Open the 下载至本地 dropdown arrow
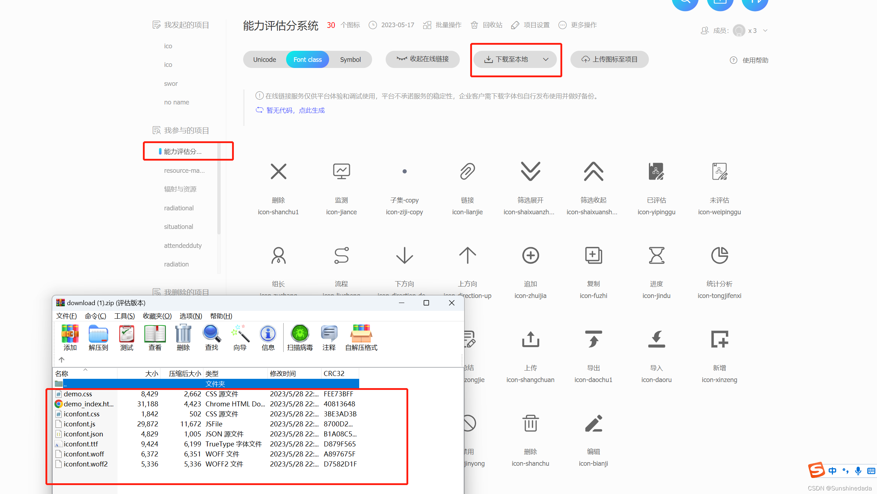Image resolution: width=877 pixels, height=494 pixels. pyautogui.click(x=545, y=59)
